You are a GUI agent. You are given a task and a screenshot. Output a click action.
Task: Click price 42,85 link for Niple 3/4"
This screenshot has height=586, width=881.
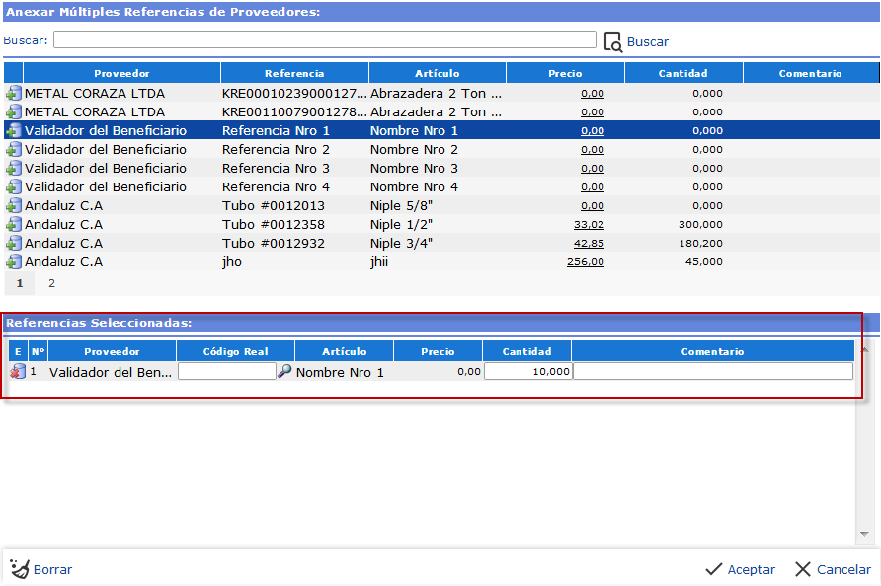[x=589, y=244]
